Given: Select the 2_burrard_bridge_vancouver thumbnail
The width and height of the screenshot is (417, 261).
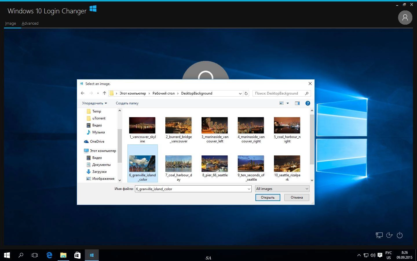Looking at the screenshot, I should [178, 125].
